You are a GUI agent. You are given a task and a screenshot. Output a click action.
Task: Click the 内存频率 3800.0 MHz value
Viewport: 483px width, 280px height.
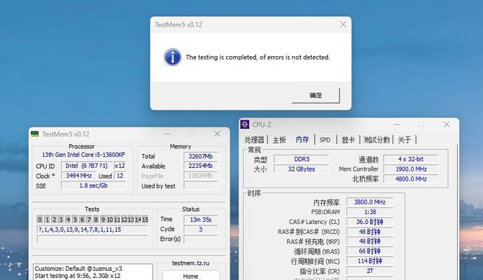[x=370, y=202]
